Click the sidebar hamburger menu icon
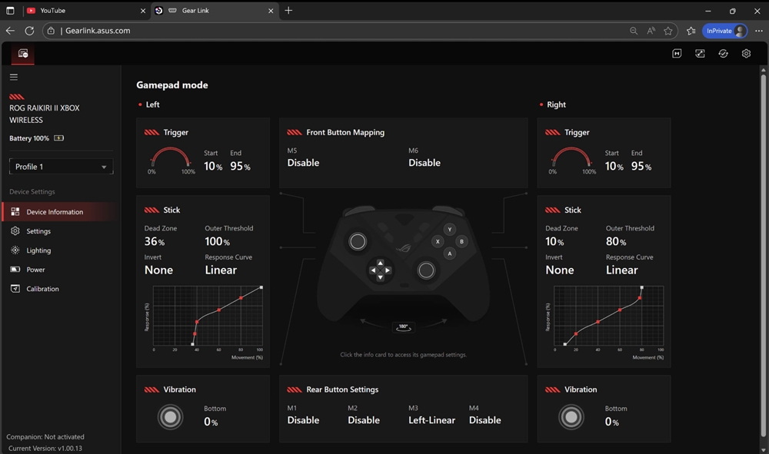This screenshot has width=769, height=454. (x=14, y=76)
